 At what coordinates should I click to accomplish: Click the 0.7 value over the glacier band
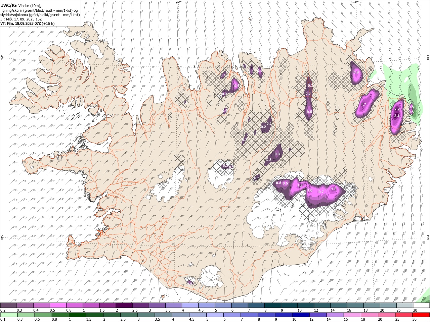tap(321, 192)
